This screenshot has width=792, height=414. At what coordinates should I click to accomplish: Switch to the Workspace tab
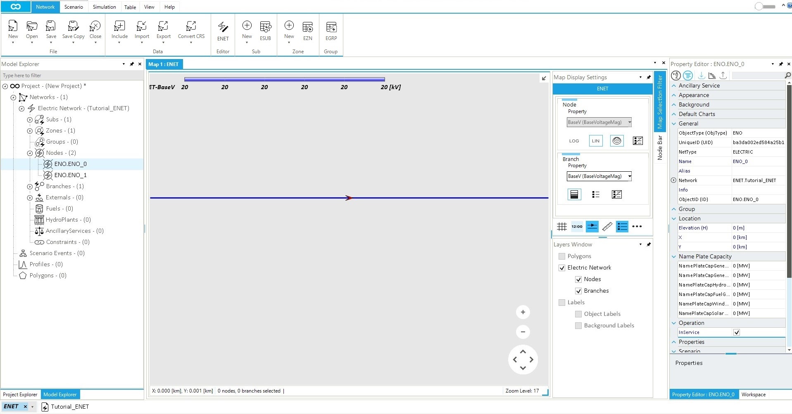753,395
